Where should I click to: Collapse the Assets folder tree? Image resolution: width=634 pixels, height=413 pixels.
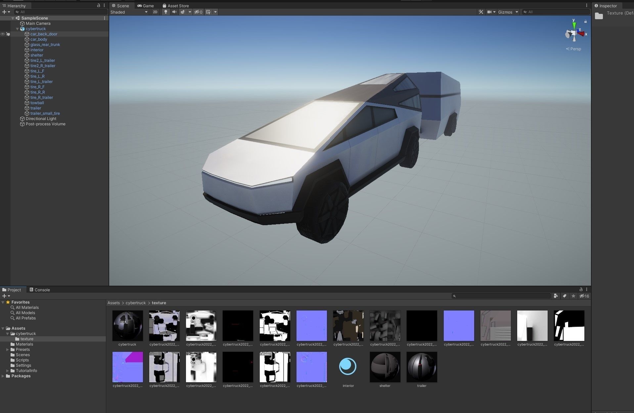click(x=3, y=328)
